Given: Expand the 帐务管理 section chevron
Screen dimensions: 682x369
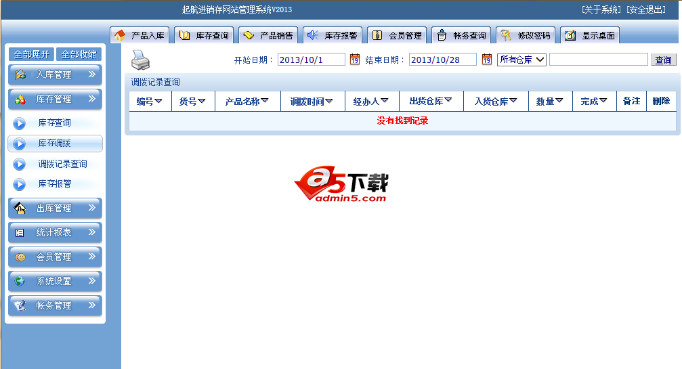Looking at the screenshot, I should click(x=92, y=305).
